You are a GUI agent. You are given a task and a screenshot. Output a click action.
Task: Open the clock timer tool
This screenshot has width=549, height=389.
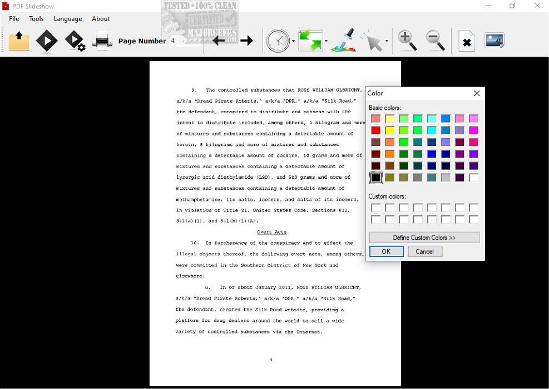pyautogui.click(x=278, y=41)
